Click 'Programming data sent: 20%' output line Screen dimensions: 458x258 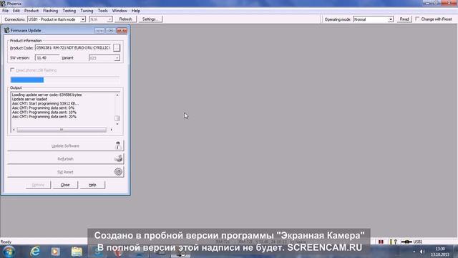pyautogui.click(x=44, y=117)
